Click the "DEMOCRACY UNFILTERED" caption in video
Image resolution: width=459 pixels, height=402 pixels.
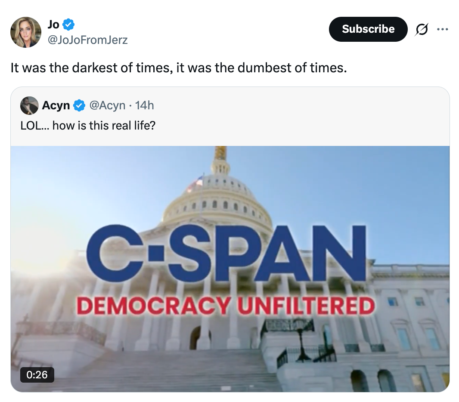coord(226,306)
